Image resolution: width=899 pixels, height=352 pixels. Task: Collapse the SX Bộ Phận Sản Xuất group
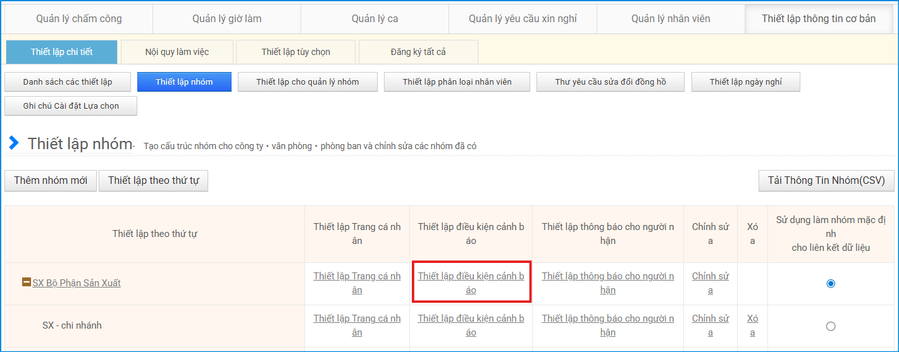point(27,282)
